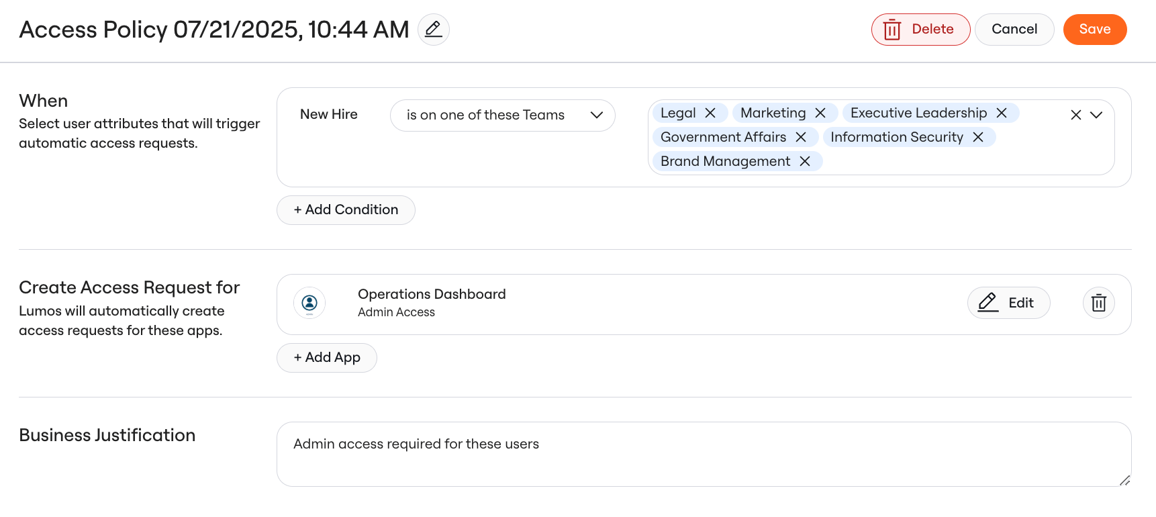Screen dimensions: 1156x517
Task: Cancel policy editing
Action: 1014,30
